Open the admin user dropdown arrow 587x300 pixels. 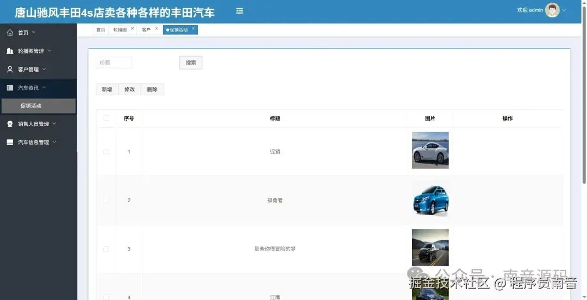[564, 10]
